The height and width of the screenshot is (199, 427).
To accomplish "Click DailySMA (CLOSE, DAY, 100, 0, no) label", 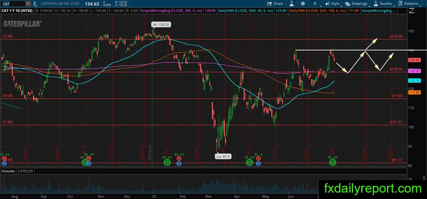I will point(317,11).
